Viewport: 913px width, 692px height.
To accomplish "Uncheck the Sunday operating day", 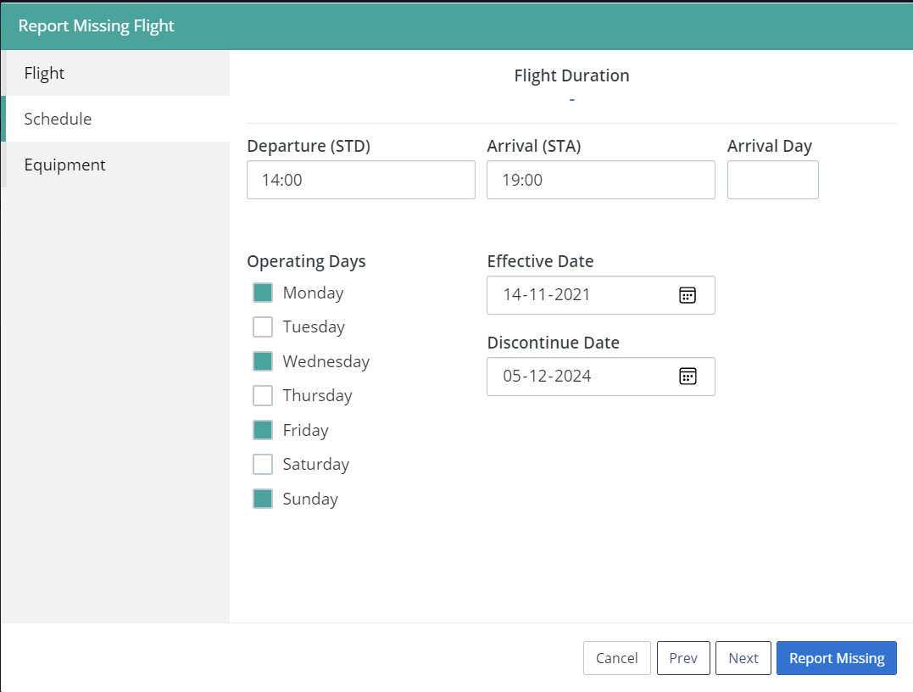I will coord(263,498).
